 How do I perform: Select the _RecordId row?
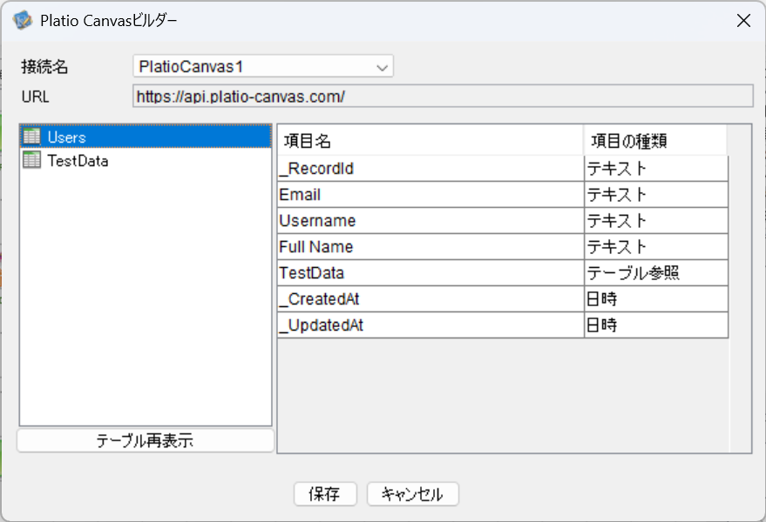point(430,169)
